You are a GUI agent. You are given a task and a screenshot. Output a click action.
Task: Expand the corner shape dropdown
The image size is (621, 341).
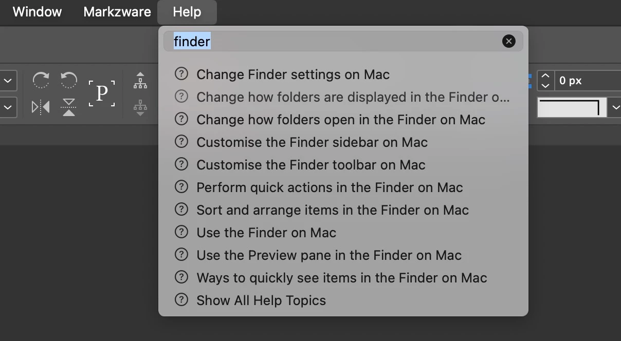coord(615,107)
